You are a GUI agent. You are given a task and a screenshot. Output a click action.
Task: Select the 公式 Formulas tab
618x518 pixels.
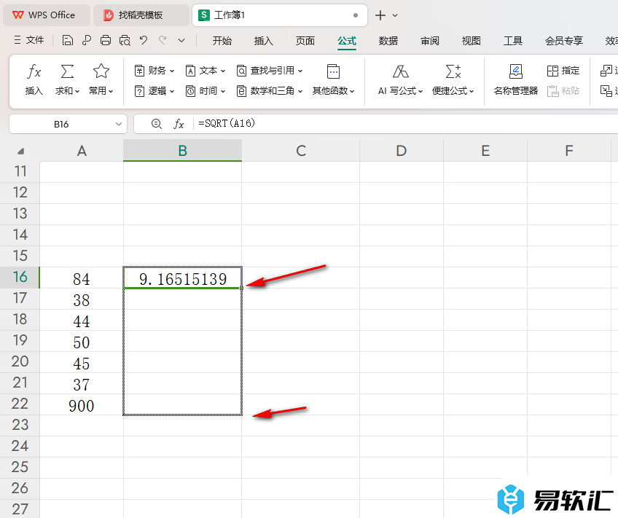coord(347,41)
